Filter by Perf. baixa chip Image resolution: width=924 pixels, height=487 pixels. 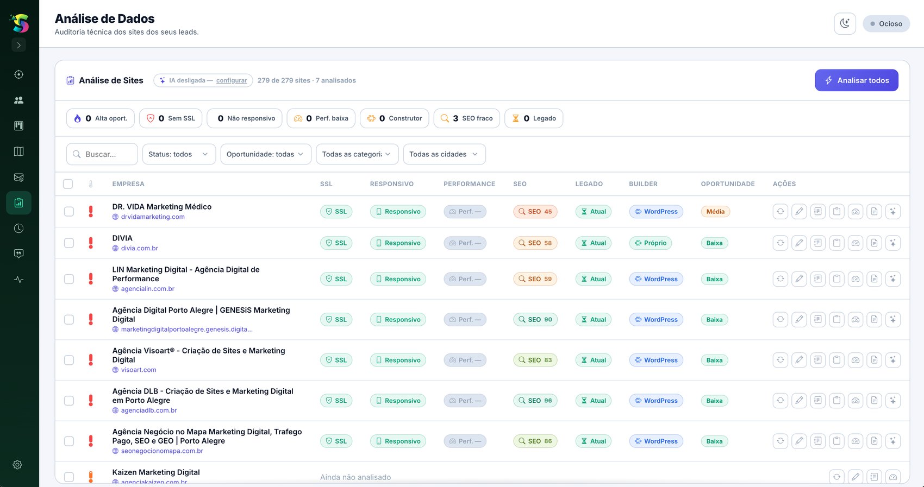coord(321,118)
